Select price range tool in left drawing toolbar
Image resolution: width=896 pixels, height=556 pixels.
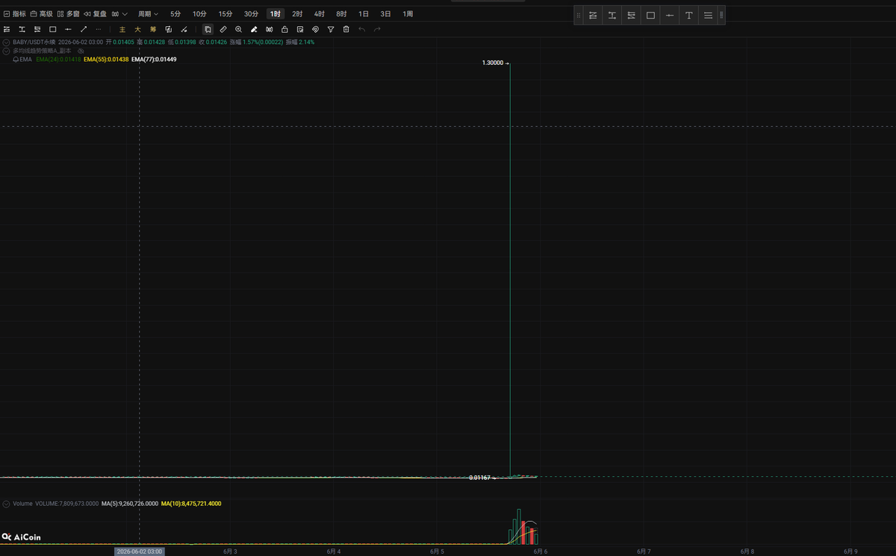tap(22, 29)
